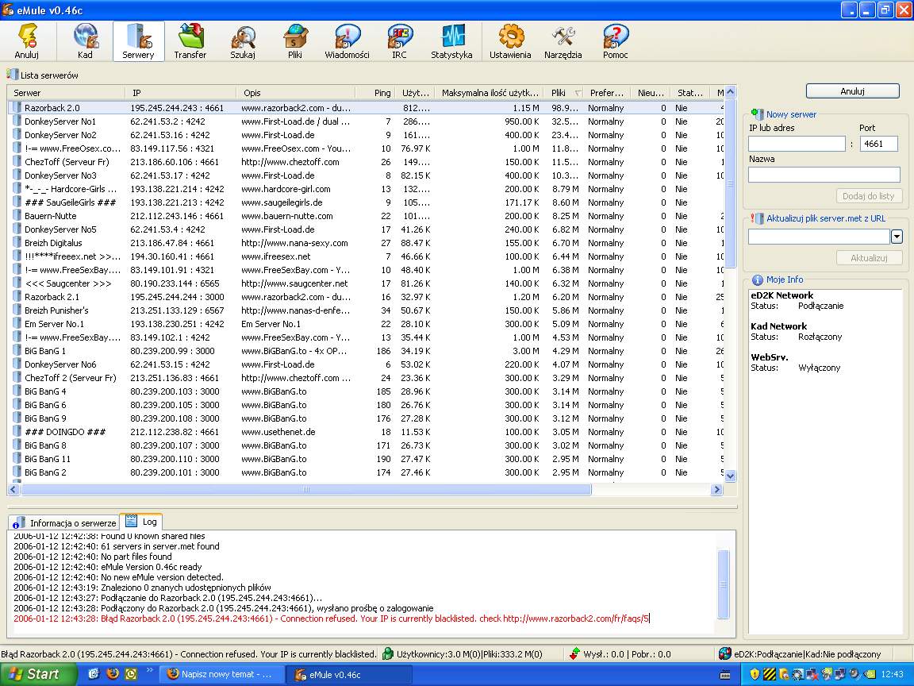Open the Serwery toolbar page
Image resolution: width=914 pixels, height=686 pixels.
point(138,40)
